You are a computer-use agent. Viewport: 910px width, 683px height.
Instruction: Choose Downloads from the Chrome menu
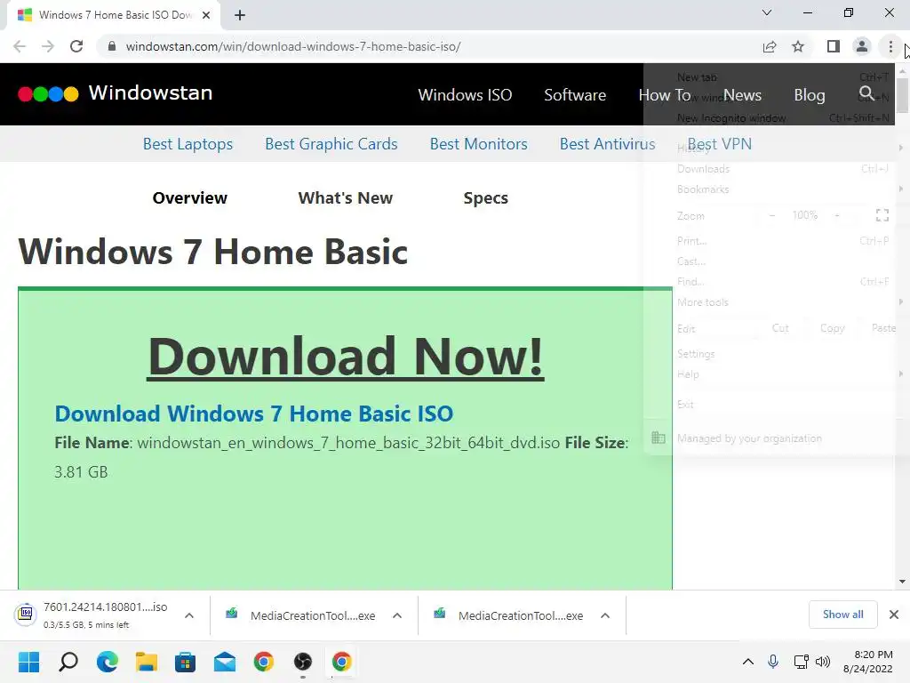(x=704, y=168)
